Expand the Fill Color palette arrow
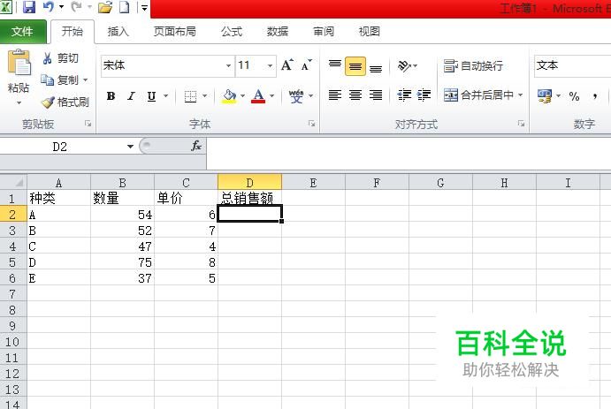 [x=243, y=95]
